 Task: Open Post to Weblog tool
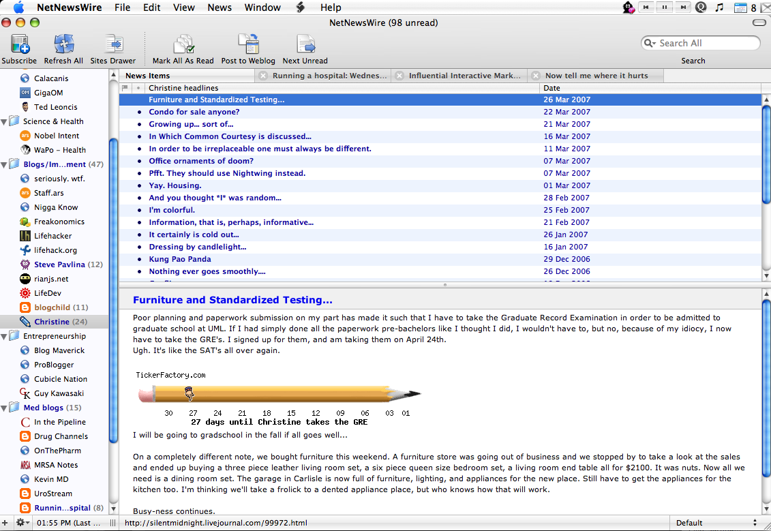248,44
